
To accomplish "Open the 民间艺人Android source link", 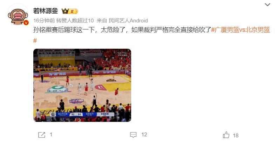I will click(128, 21).
